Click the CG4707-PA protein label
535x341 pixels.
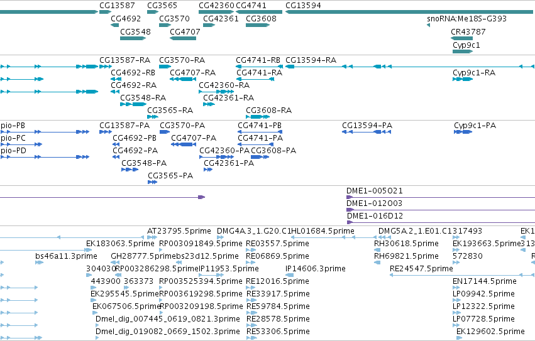194,138
